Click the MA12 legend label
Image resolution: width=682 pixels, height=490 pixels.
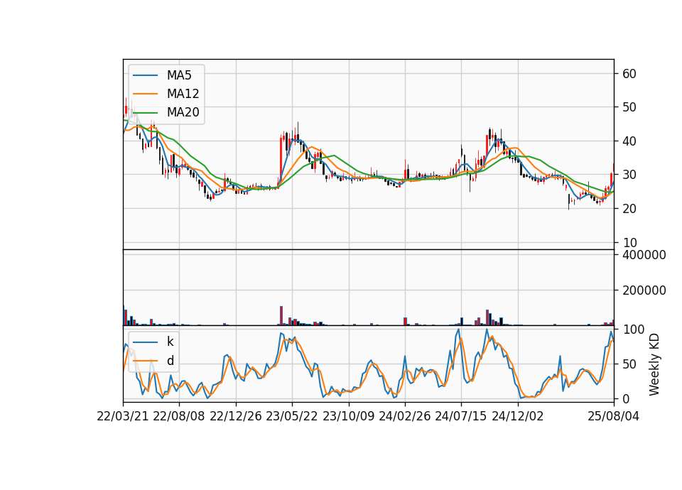click(183, 94)
